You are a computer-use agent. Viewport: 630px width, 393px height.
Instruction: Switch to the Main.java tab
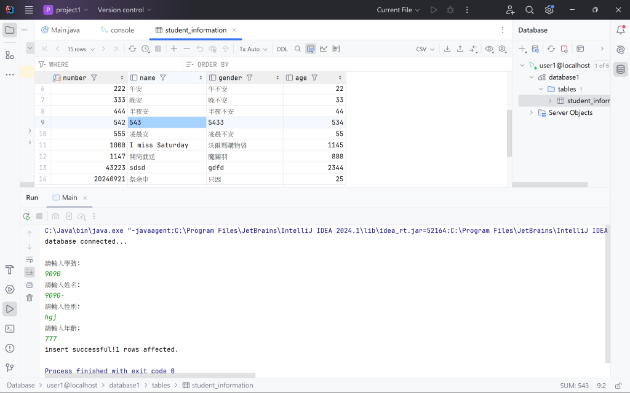(61, 30)
